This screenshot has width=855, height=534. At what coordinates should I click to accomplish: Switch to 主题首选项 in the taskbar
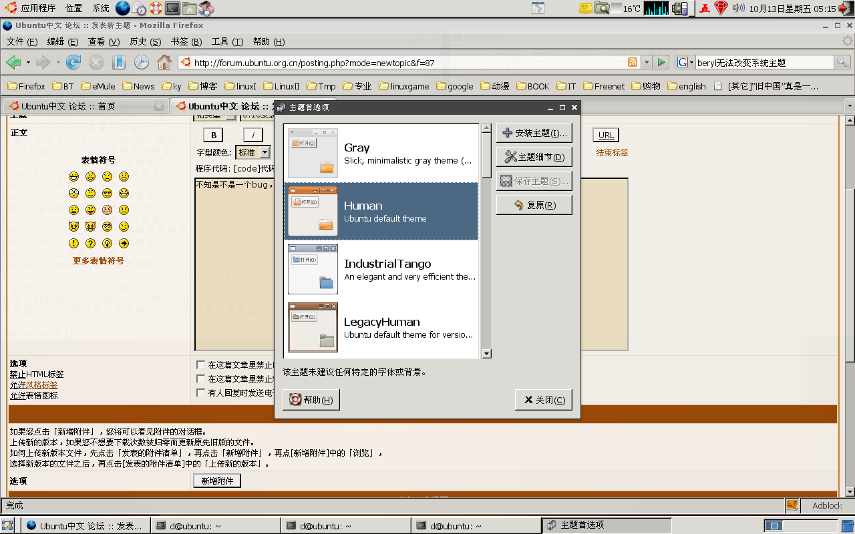pyautogui.click(x=607, y=525)
